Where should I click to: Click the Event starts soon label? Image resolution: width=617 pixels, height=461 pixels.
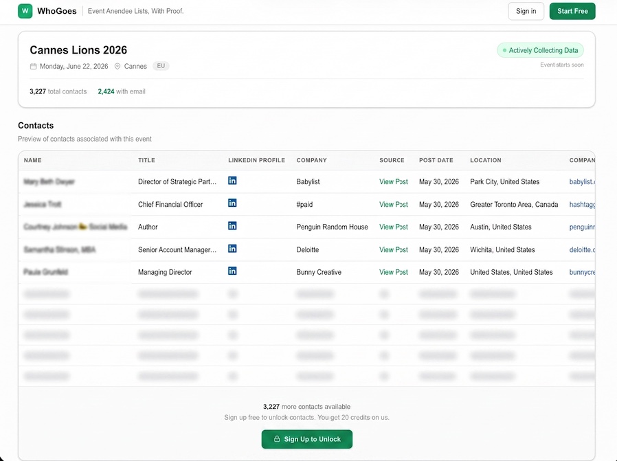tap(562, 65)
